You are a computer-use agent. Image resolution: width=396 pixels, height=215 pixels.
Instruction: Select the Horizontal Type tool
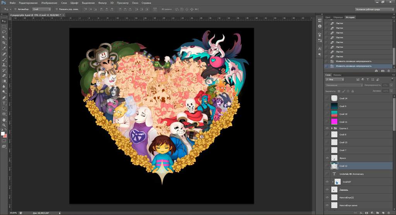click(4, 103)
